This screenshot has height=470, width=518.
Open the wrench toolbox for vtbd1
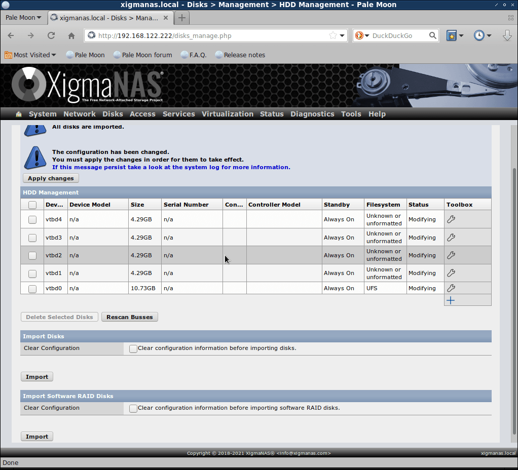pos(451,273)
